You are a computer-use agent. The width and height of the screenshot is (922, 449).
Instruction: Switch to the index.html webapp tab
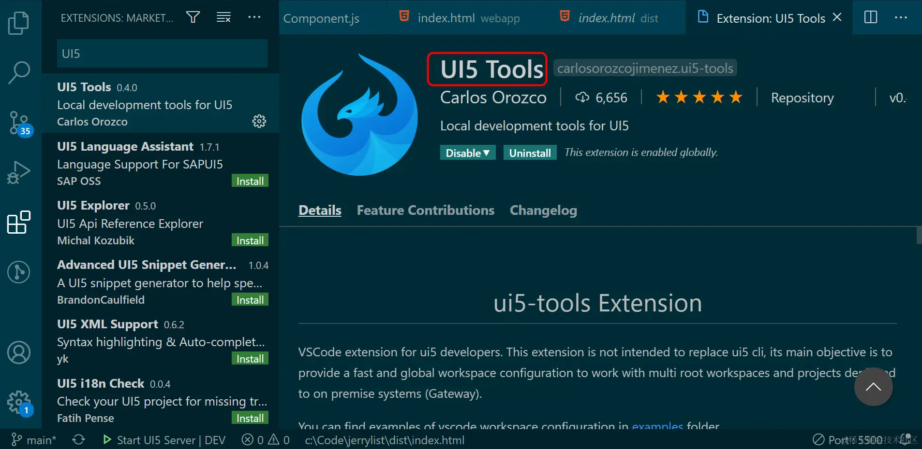pos(460,18)
